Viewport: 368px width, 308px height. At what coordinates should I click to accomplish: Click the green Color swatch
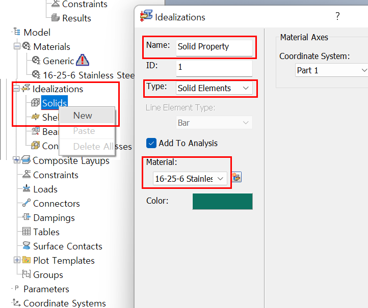(222, 201)
